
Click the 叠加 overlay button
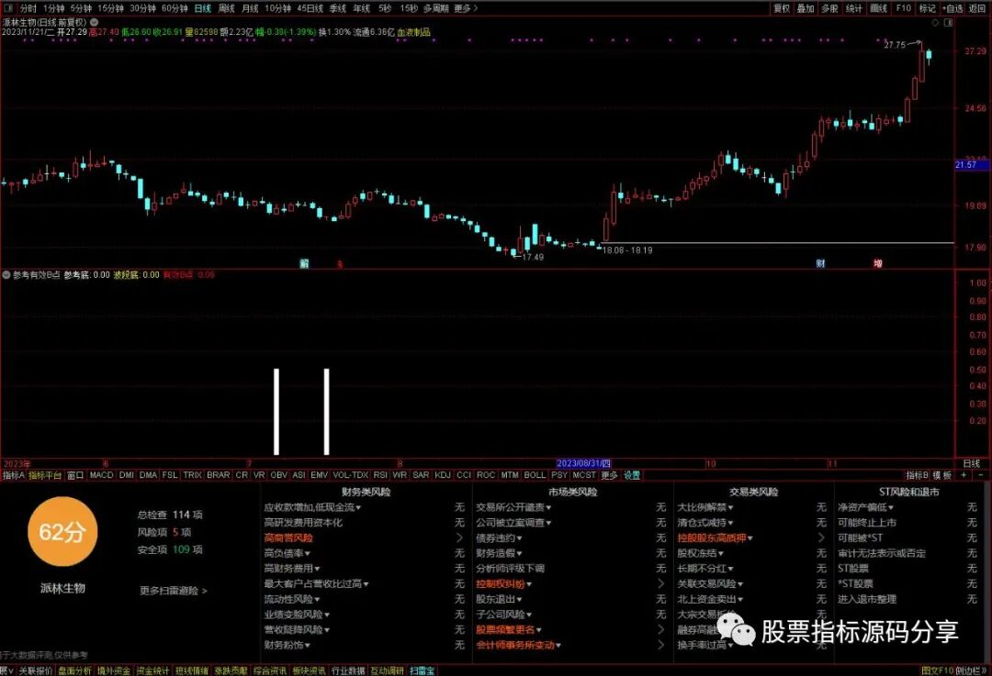click(x=806, y=8)
